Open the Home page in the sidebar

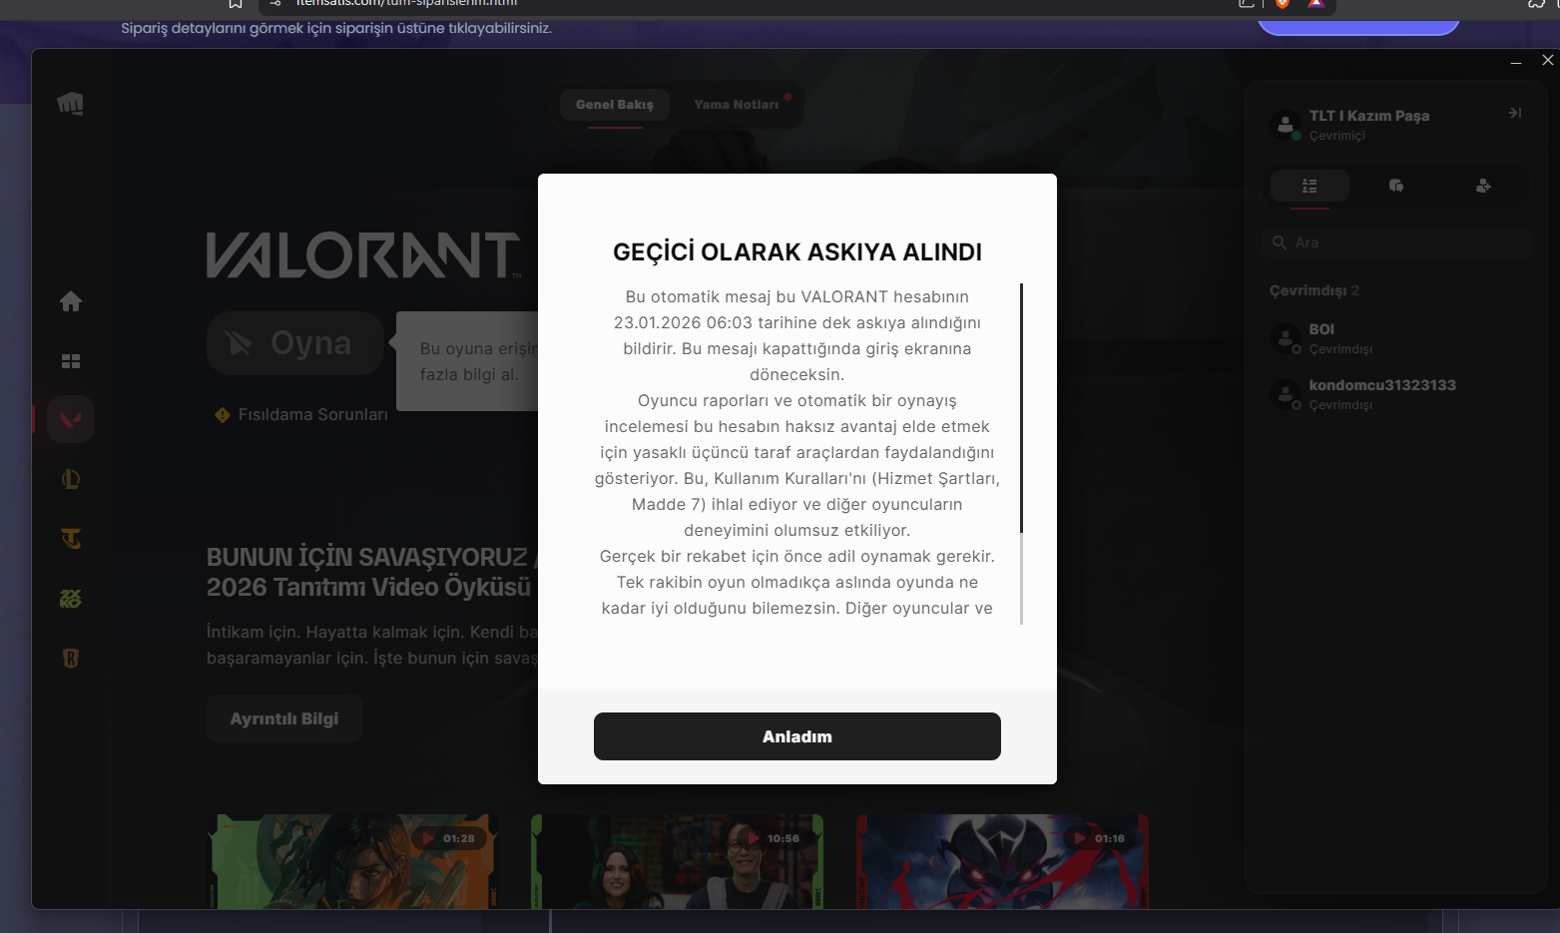71,301
